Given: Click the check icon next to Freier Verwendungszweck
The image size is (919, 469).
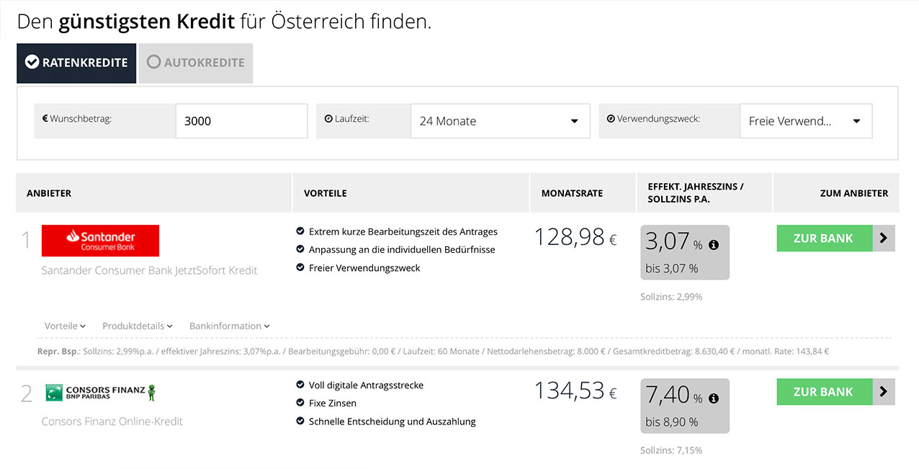Looking at the screenshot, I should coord(300,267).
